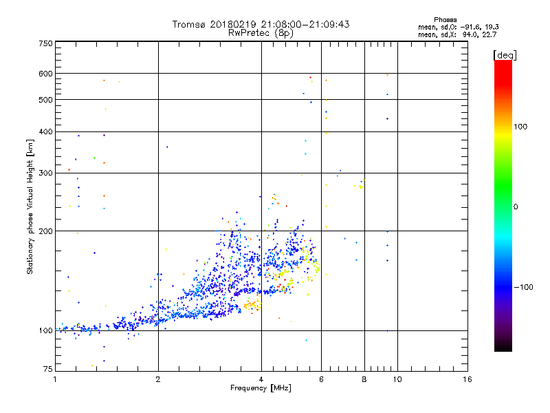
Task: Select the RwPretec (8p) subtitle
Action: 261,33
